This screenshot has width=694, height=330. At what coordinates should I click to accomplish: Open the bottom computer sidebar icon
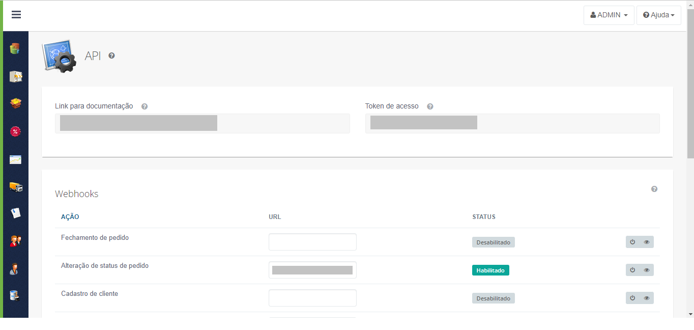(x=15, y=295)
